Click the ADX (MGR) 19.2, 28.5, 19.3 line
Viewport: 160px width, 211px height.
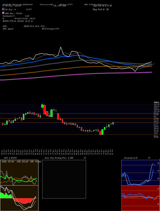point(24,27)
